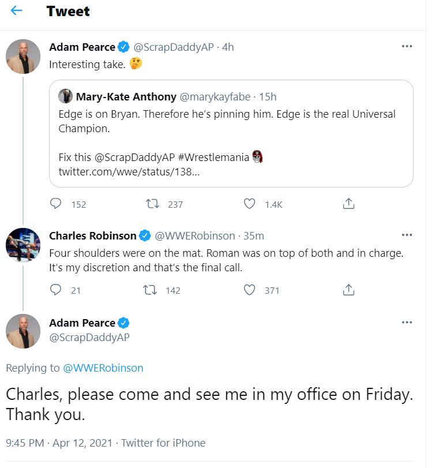Screen dimensions: 435x468
Task: Reply to Charles Robinson's tweet
Action: (56, 290)
